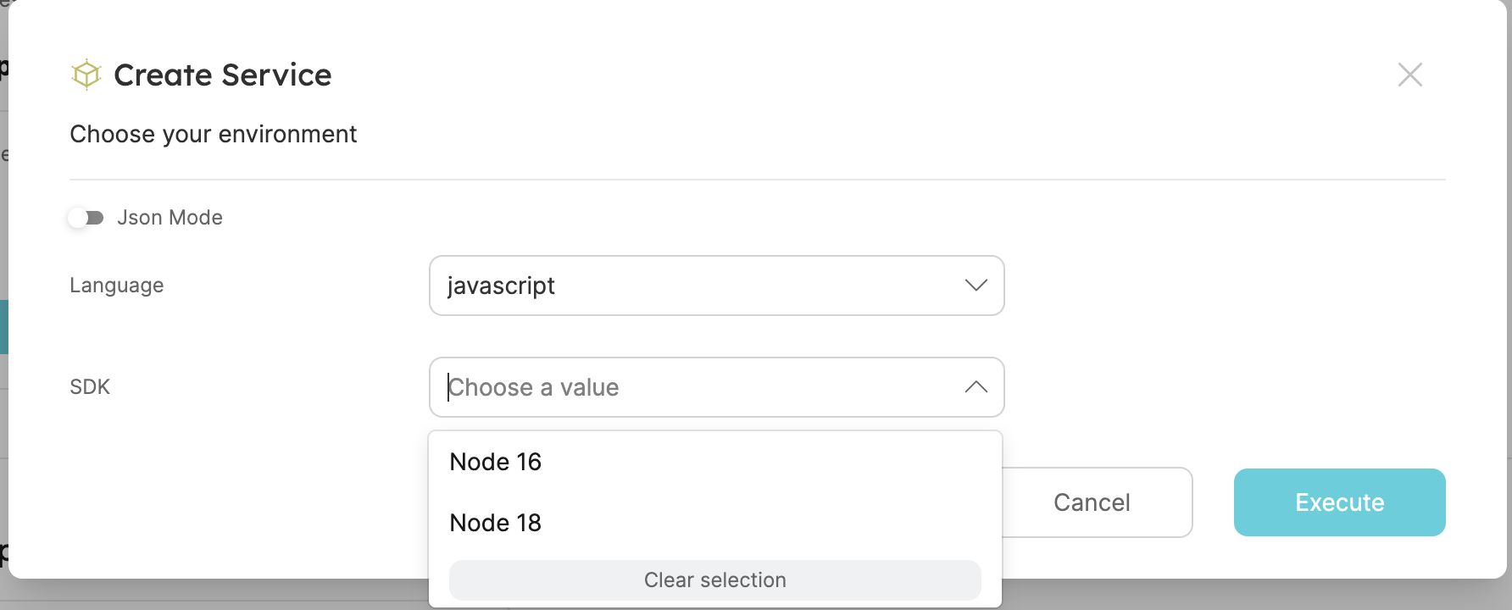1512x610 pixels.
Task: Select Node 16 from the SDK list
Action: [x=495, y=462]
